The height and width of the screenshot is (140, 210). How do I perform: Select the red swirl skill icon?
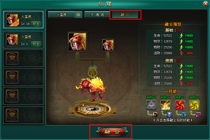tap(180, 105)
